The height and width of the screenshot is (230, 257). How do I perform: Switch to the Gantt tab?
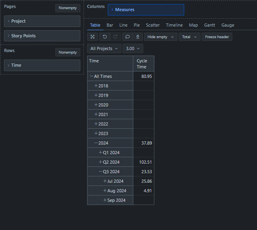point(210,25)
